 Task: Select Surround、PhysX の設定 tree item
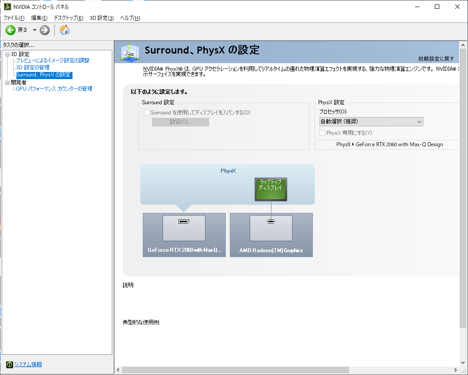(x=44, y=75)
